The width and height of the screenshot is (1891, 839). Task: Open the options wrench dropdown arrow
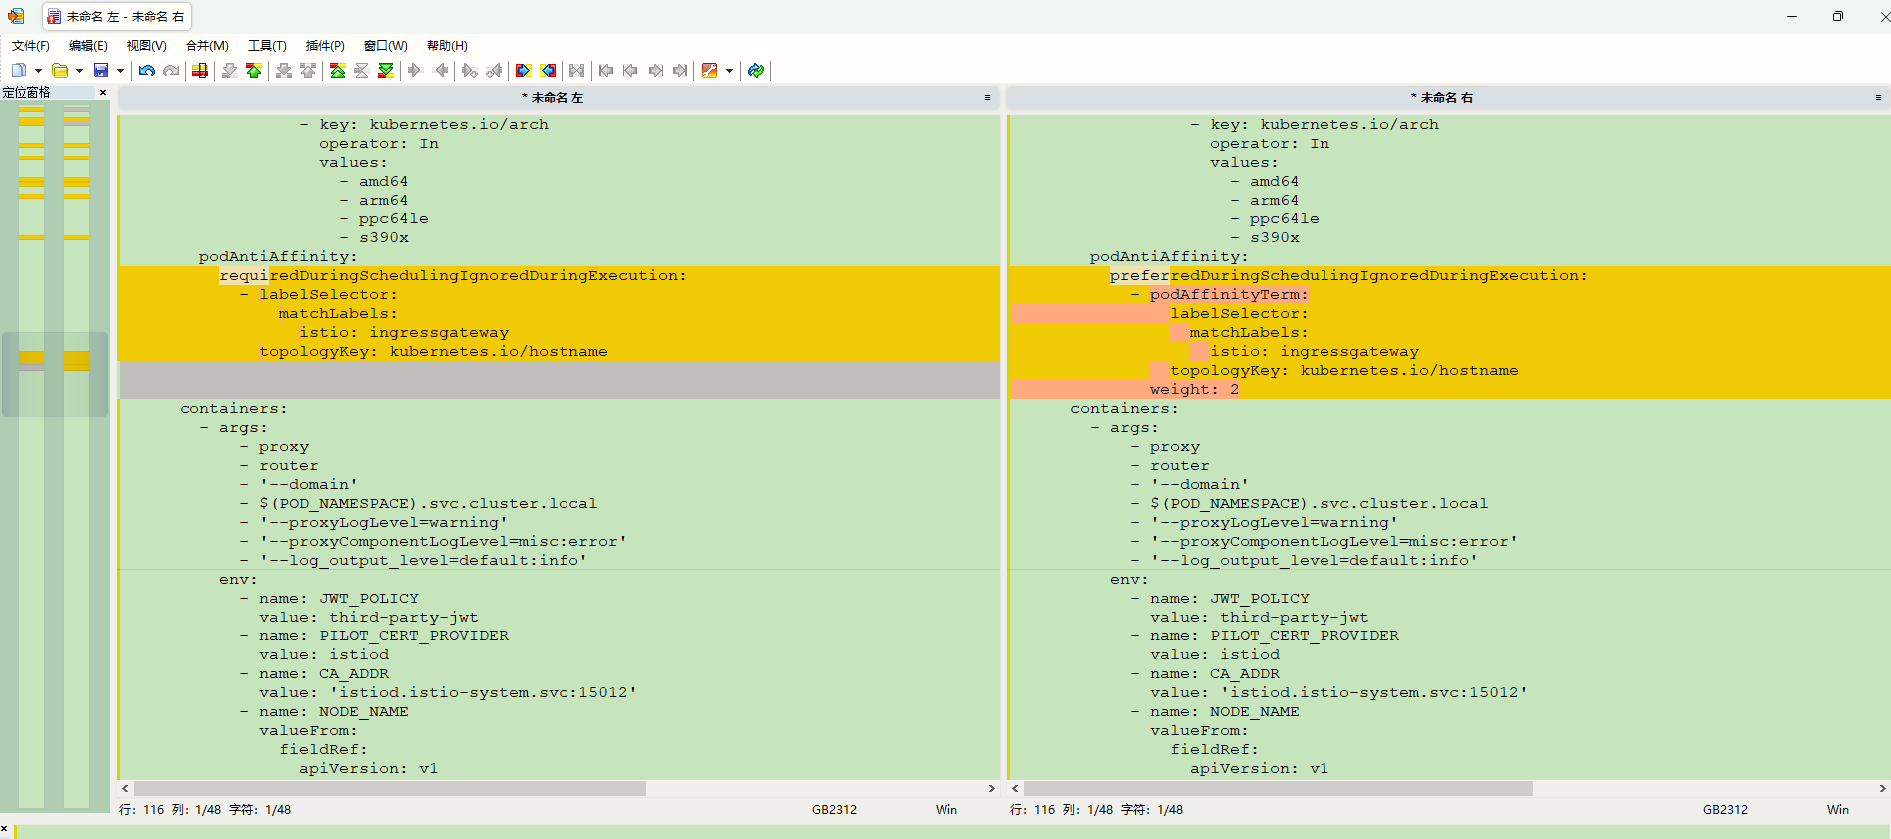click(x=729, y=70)
